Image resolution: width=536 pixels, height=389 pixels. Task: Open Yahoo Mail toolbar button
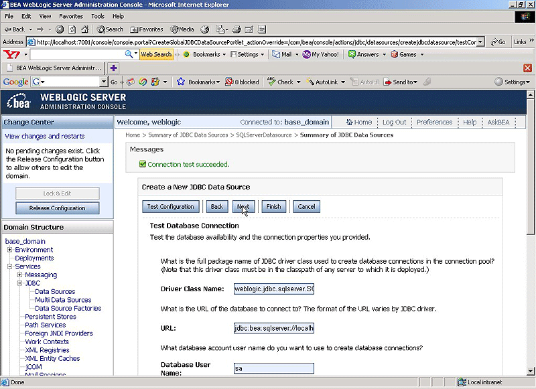pos(282,54)
